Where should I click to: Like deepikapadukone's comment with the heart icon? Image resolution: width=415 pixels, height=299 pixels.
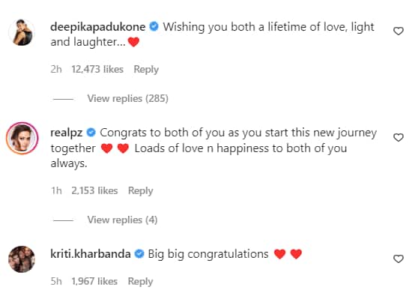coord(398,31)
